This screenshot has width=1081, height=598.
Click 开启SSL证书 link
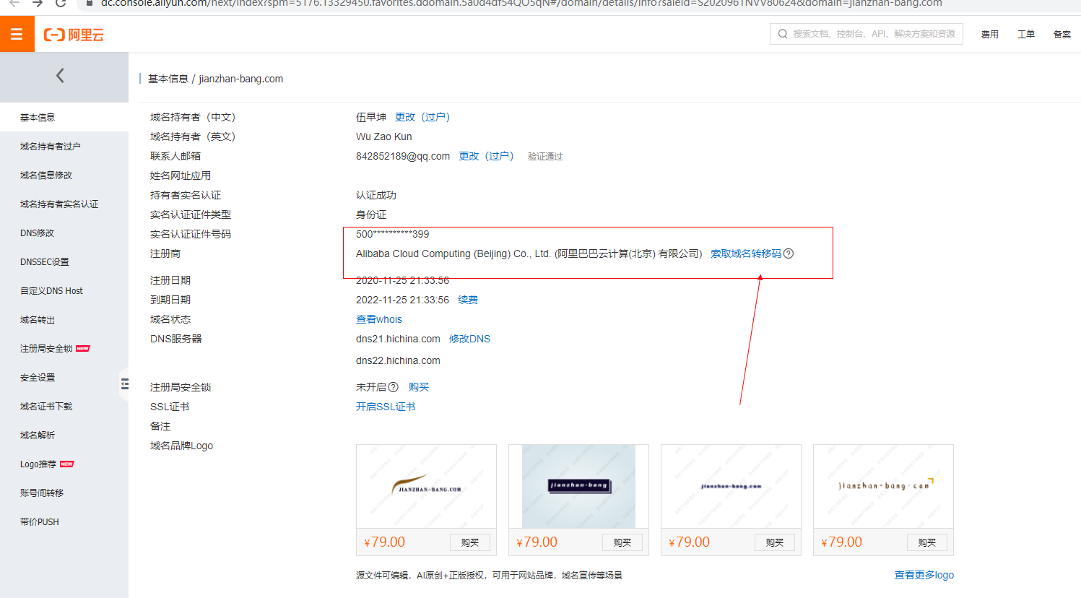pyautogui.click(x=386, y=407)
